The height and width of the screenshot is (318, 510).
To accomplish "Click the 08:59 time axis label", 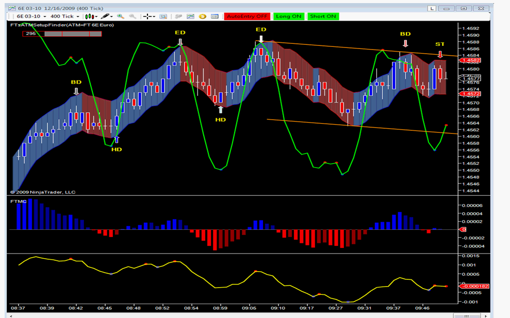I will [220, 308].
